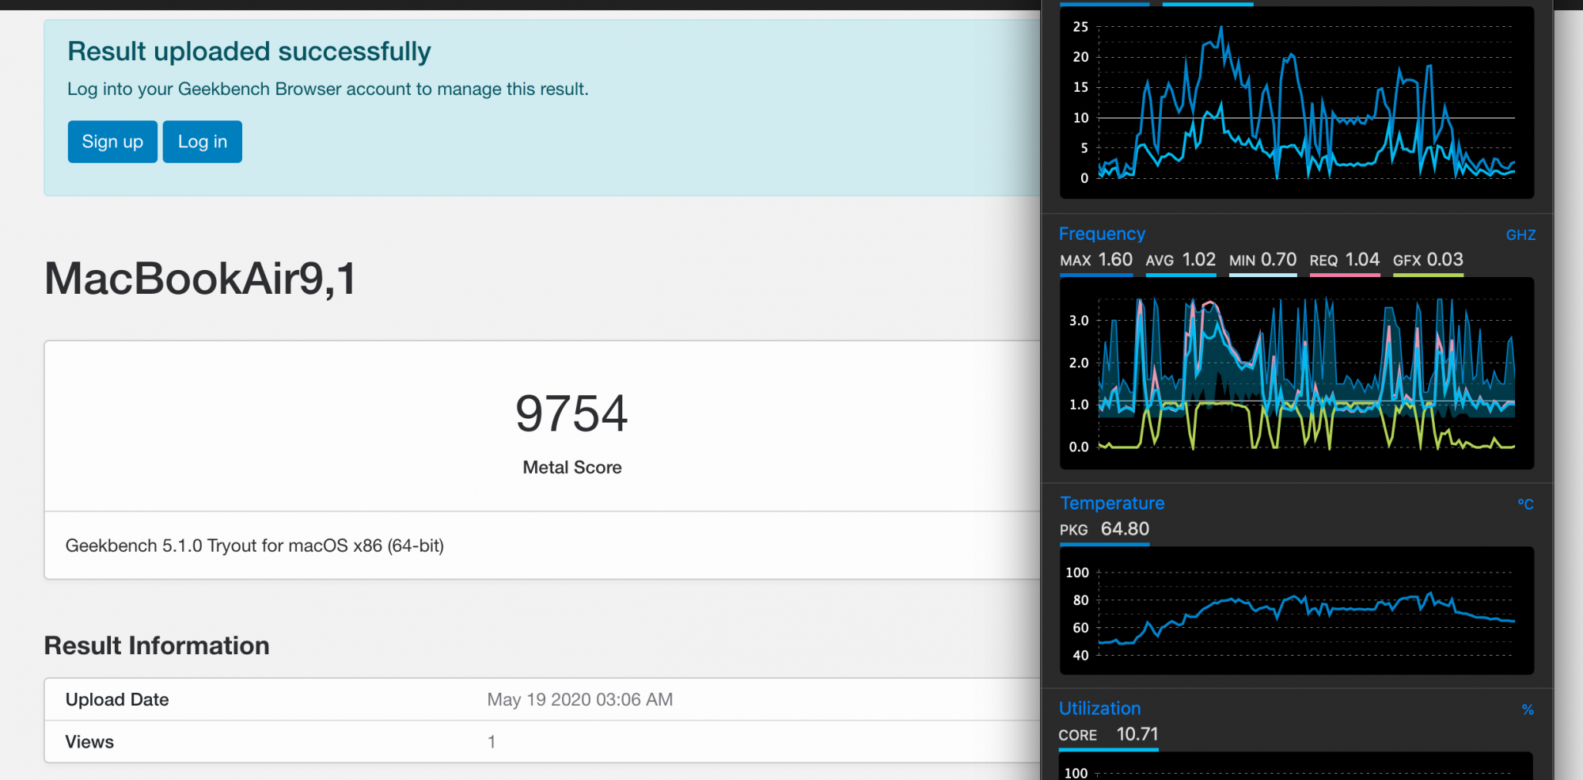Image resolution: width=1583 pixels, height=780 pixels.
Task: Click the MIN 0.70 frequency reading
Action: pyautogui.click(x=1263, y=260)
